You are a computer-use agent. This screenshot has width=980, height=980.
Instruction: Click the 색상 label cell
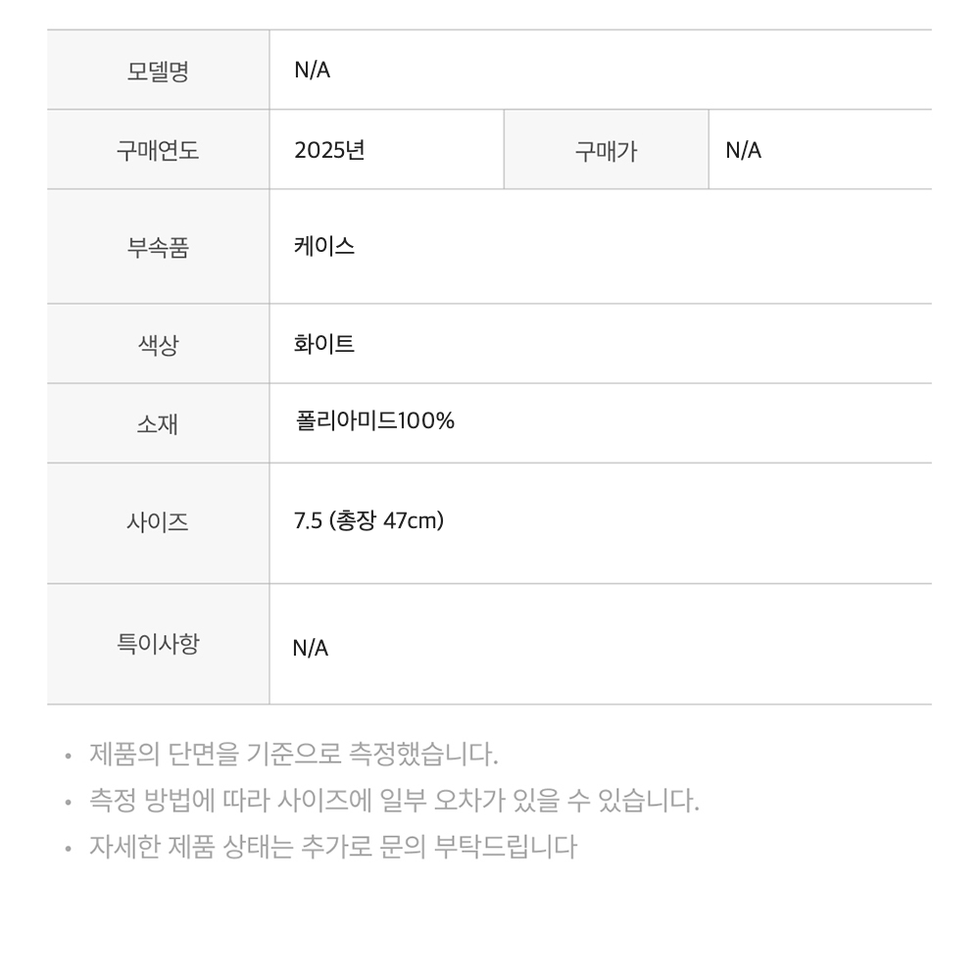(158, 344)
